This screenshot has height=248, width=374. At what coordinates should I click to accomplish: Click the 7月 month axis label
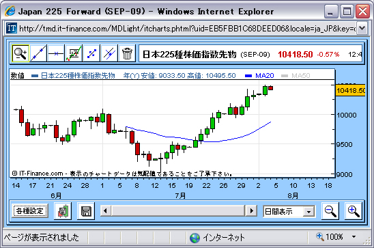[x=180, y=195]
